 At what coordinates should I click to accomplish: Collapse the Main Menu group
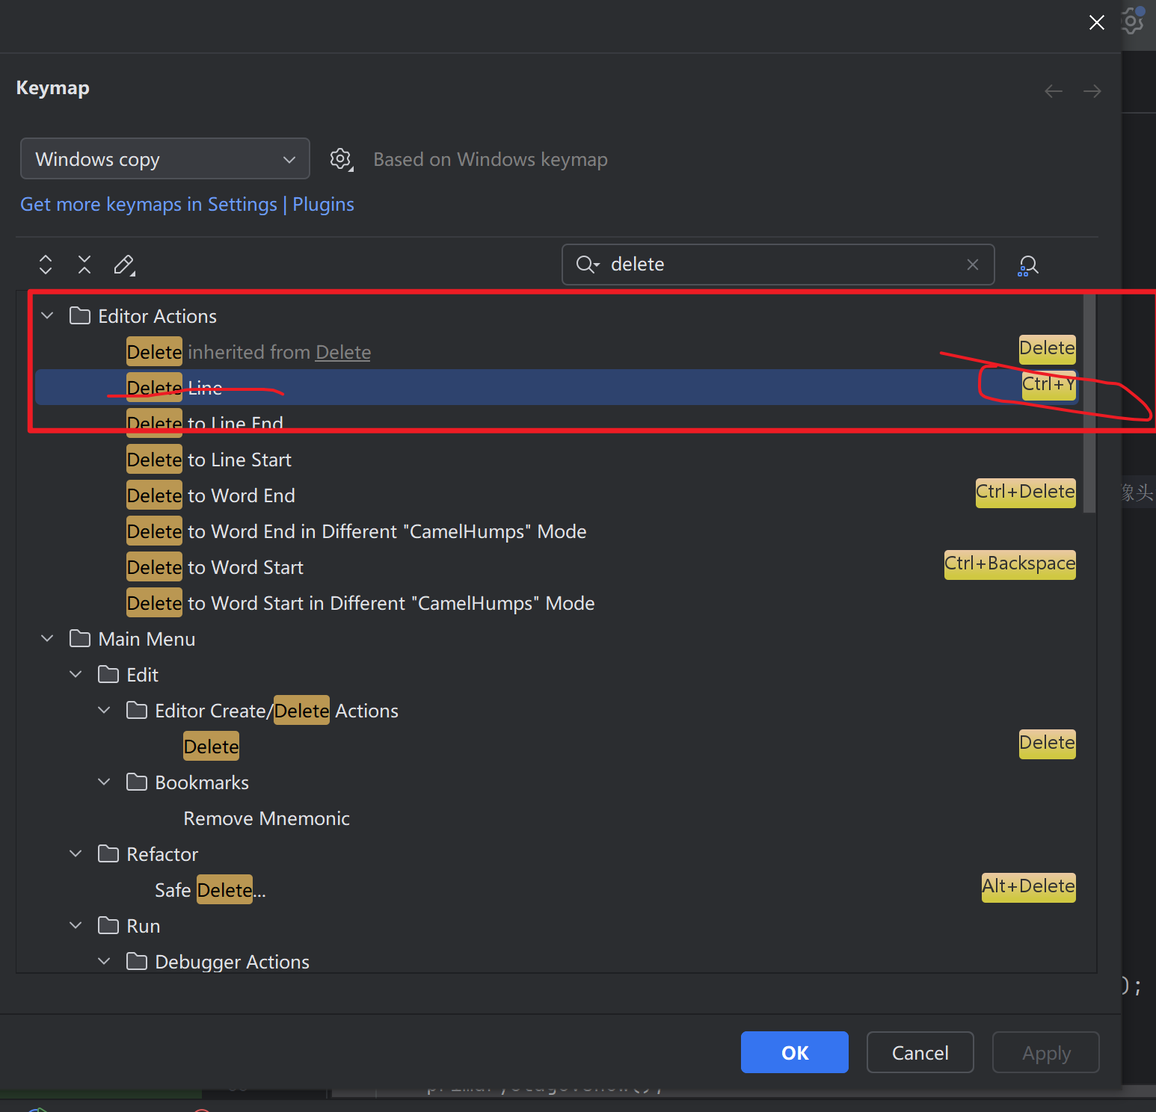point(48,638)
